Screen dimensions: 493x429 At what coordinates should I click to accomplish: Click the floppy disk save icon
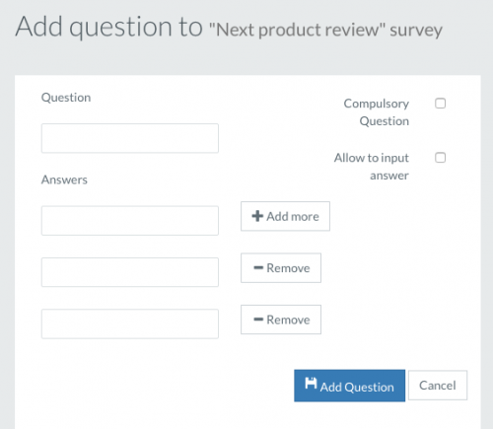[311, 383]
